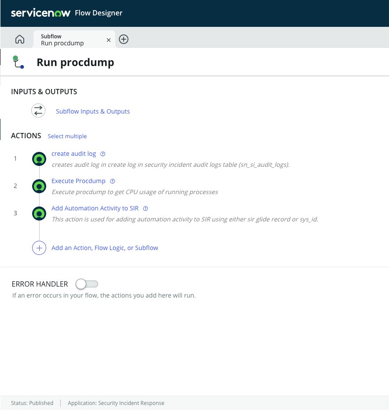Click the subflow icon beside Run procdump title
Screen dimensions: 389x416
point(18,63)
